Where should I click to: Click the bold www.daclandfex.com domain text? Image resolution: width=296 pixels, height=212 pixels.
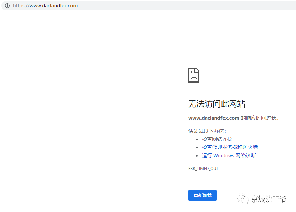[214, 118]
